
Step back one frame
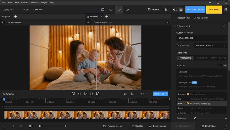[79, 94]
